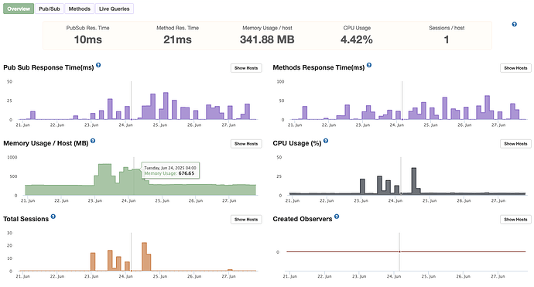The height and width of the screenshot is (287, 534).
Task: Click the 676.65 memory usage tooltip
Action: pos(170,170)
